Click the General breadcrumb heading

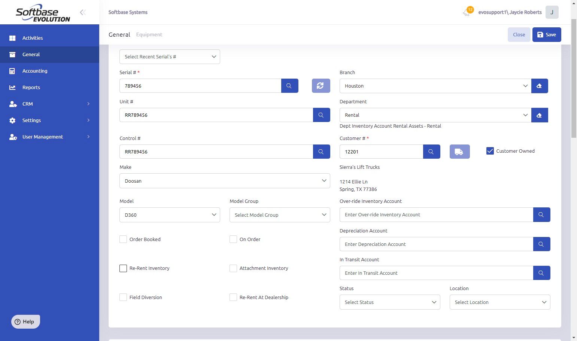point(119,34)
